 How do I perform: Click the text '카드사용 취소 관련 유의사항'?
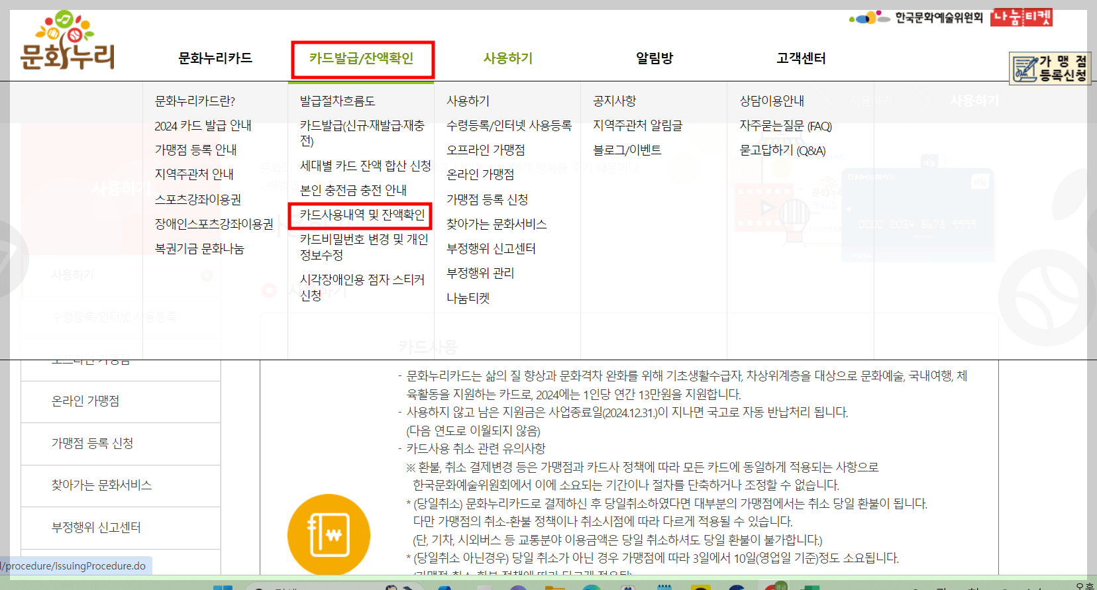pos(476,448)
